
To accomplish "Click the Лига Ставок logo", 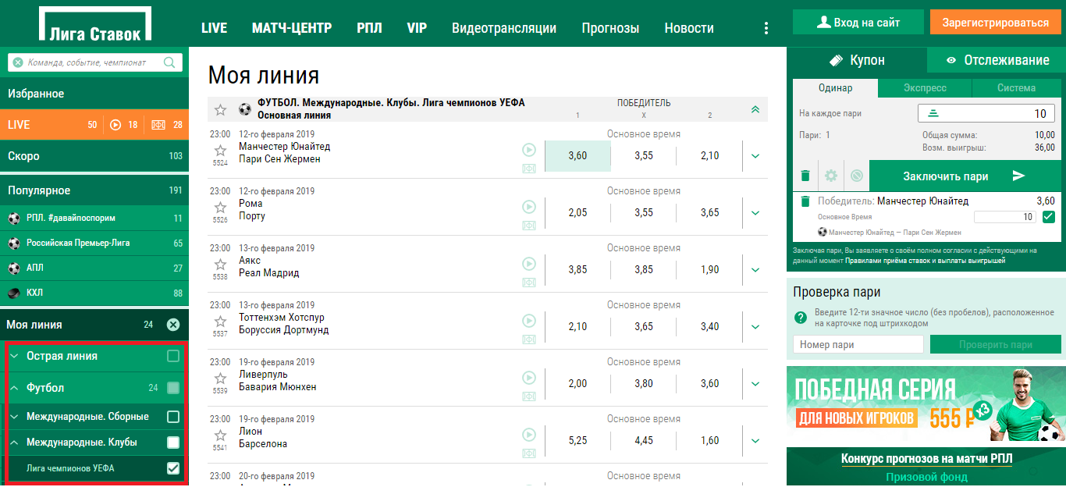I will pos(95,26).
